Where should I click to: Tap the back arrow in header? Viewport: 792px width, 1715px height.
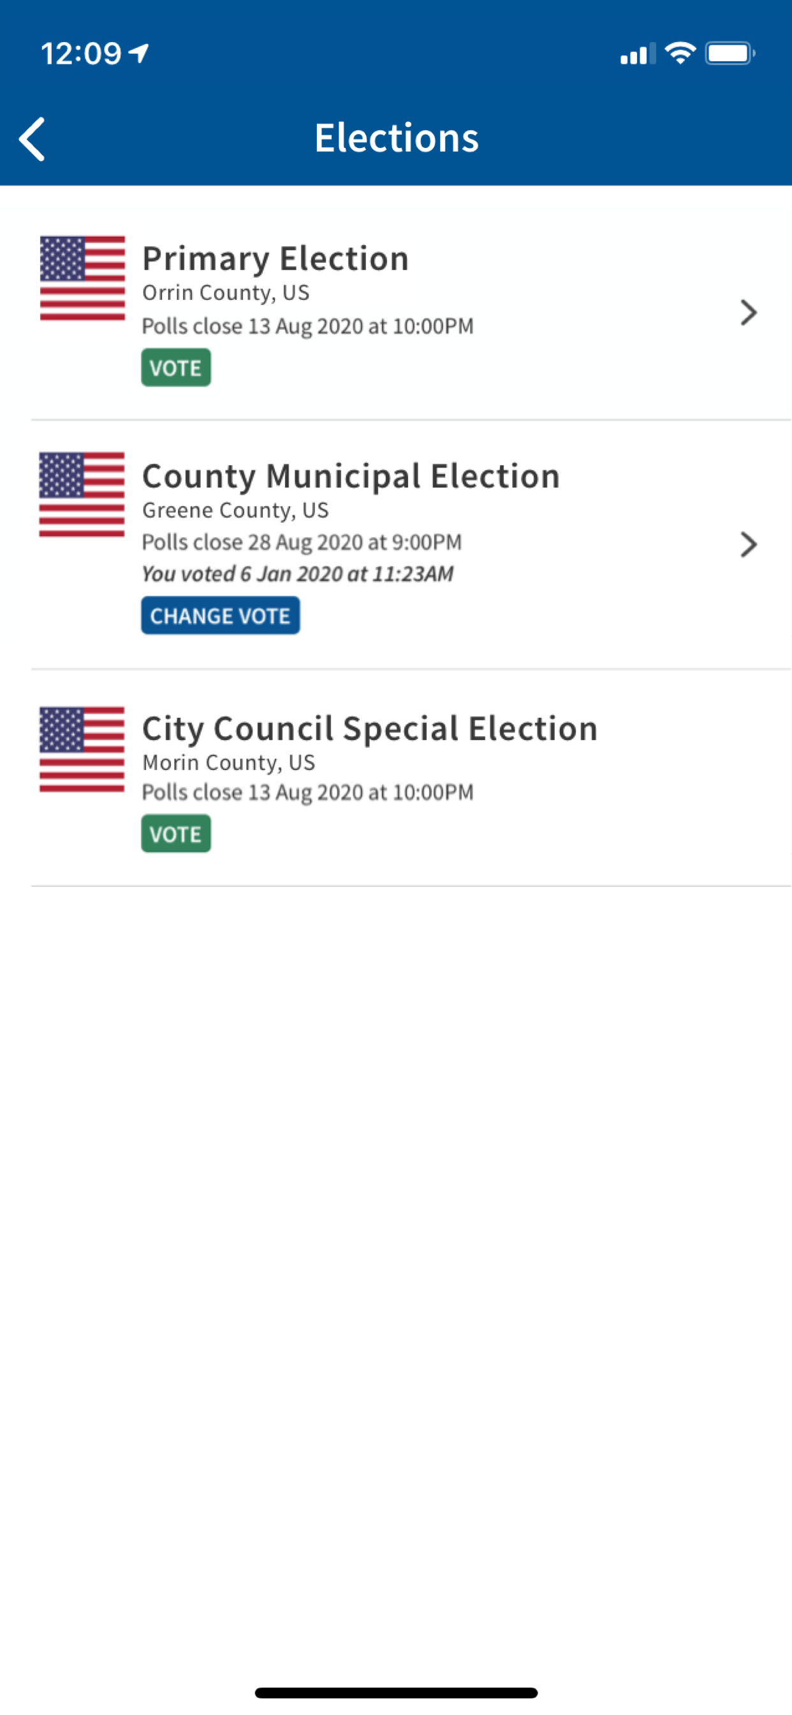pyautogui.click(x=32, y=139)
